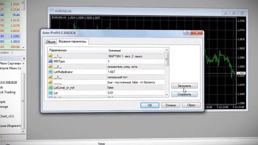
Task: Switch to the Общие tab
Action: (x=50, y=42)
